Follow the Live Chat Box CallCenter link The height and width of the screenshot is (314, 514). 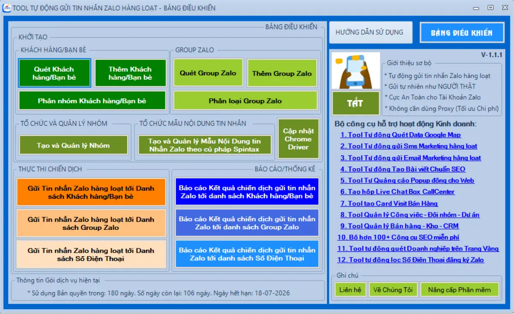pos(397,192)
